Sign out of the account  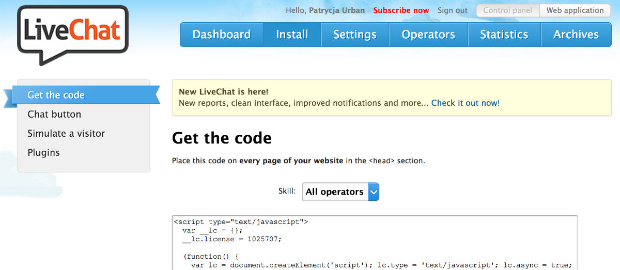[453, 10]
